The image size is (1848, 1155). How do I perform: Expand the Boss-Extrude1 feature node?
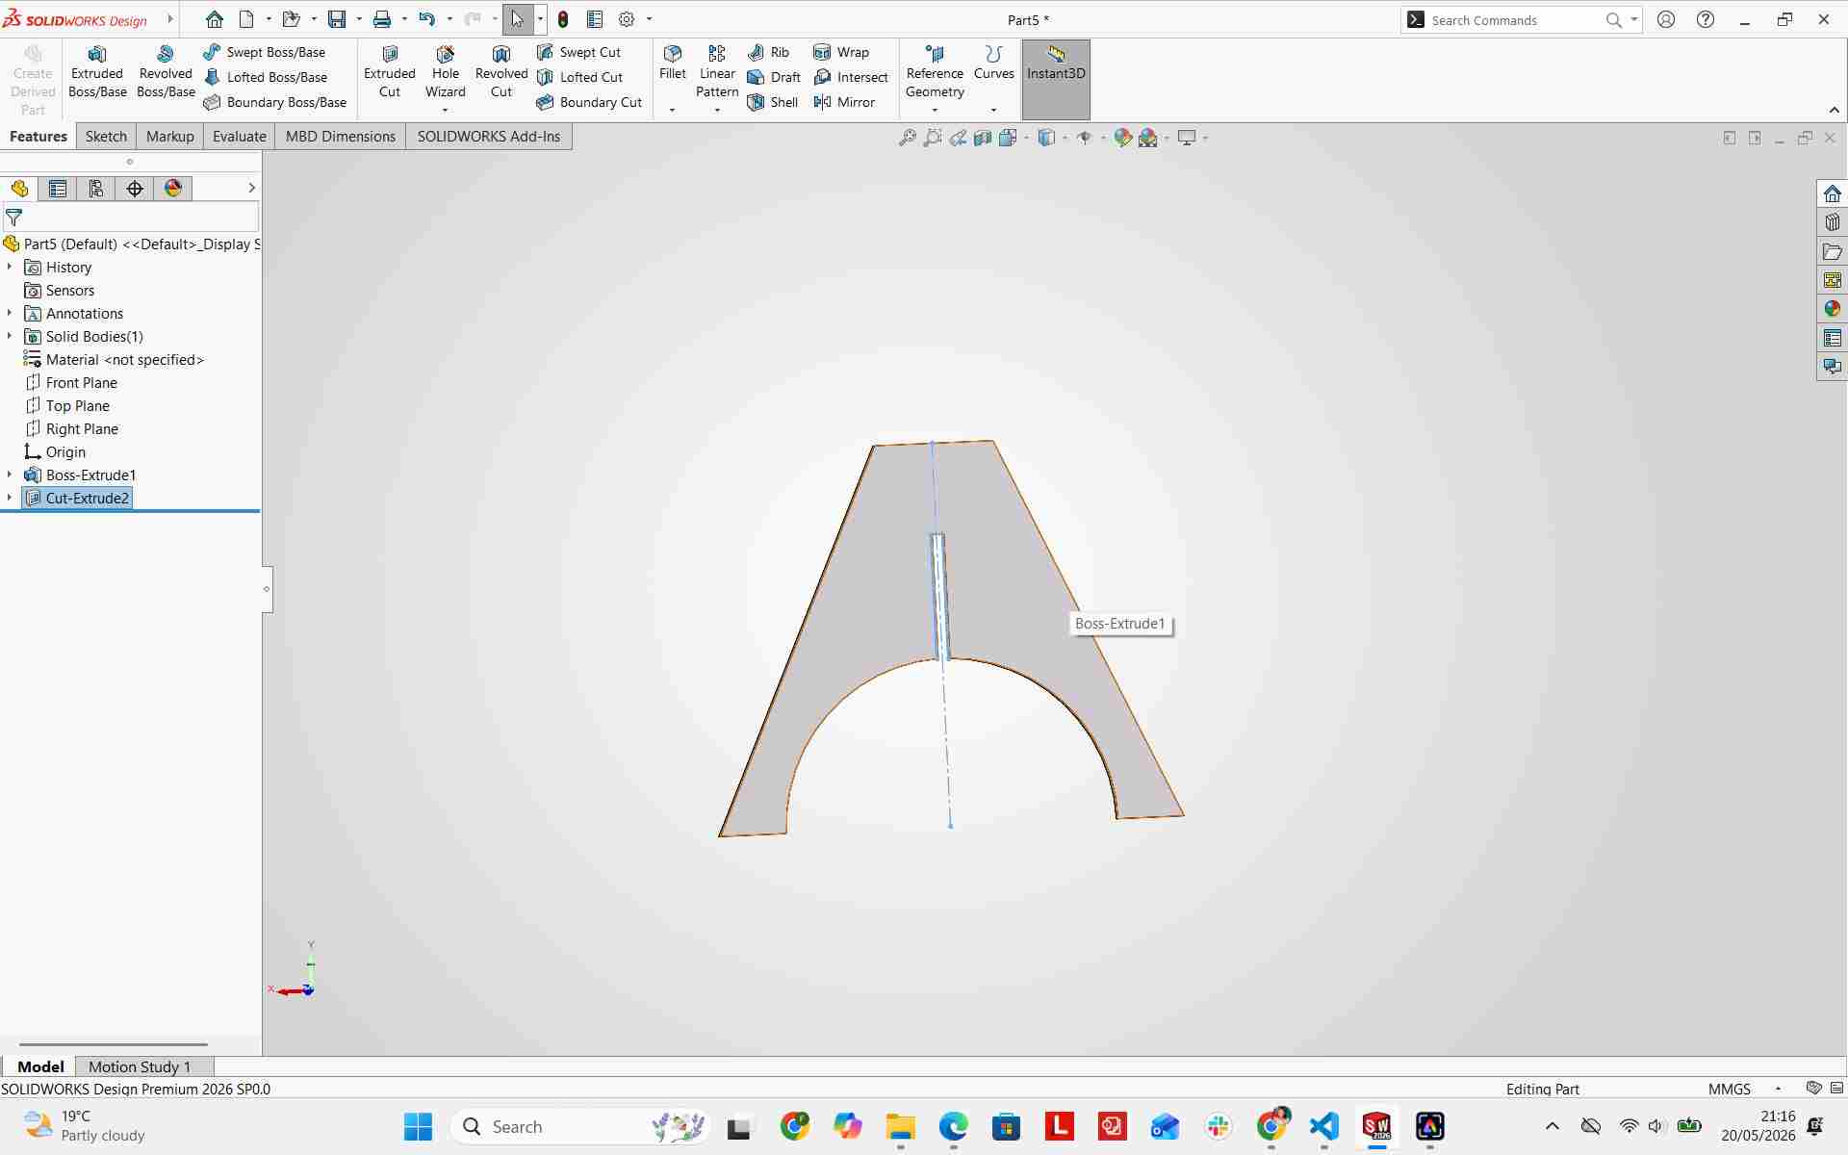pos(10,475)
